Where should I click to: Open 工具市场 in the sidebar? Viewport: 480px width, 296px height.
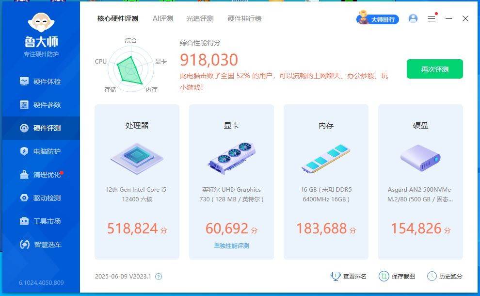coord(40,221)
